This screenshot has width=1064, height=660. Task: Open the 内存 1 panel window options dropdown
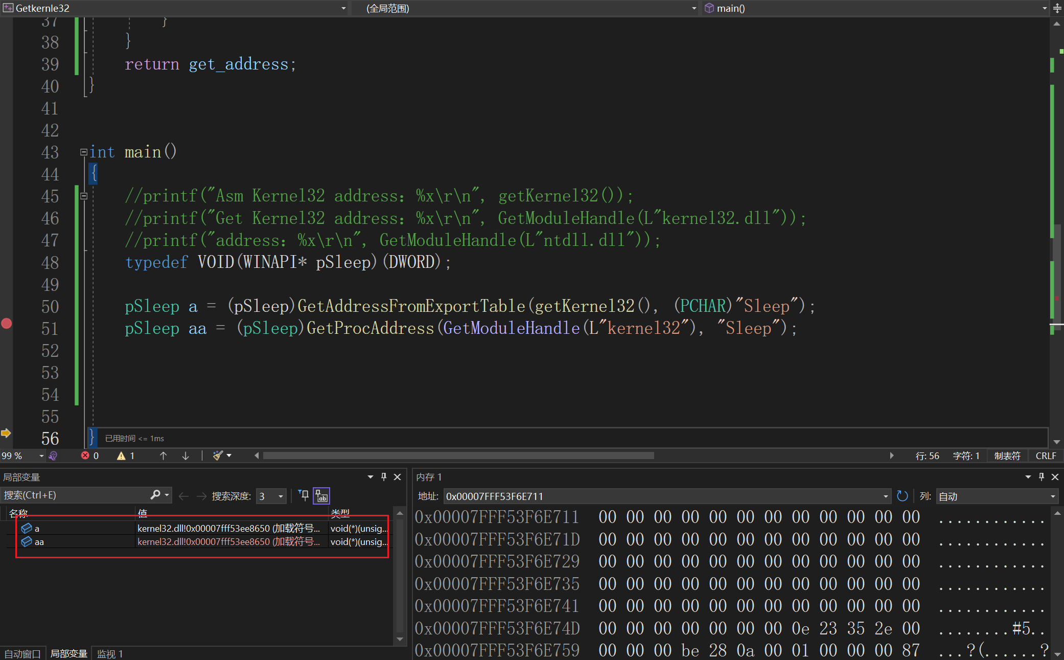point(1028,477)
